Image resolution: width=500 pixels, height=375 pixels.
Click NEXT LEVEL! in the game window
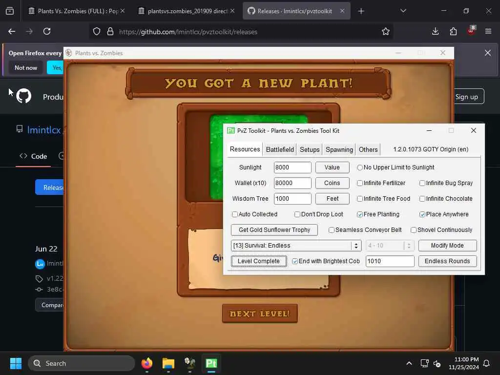260,313
